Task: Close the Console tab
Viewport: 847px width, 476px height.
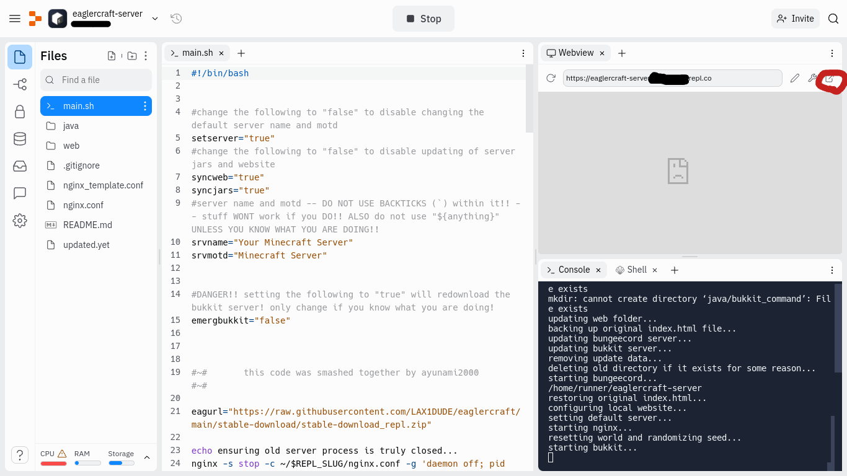Action: pyautogui.click(x=598, y=270)
